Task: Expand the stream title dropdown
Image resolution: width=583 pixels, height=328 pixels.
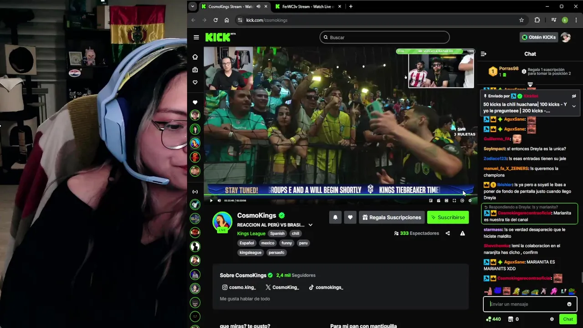Action: [x=310, y=225]
